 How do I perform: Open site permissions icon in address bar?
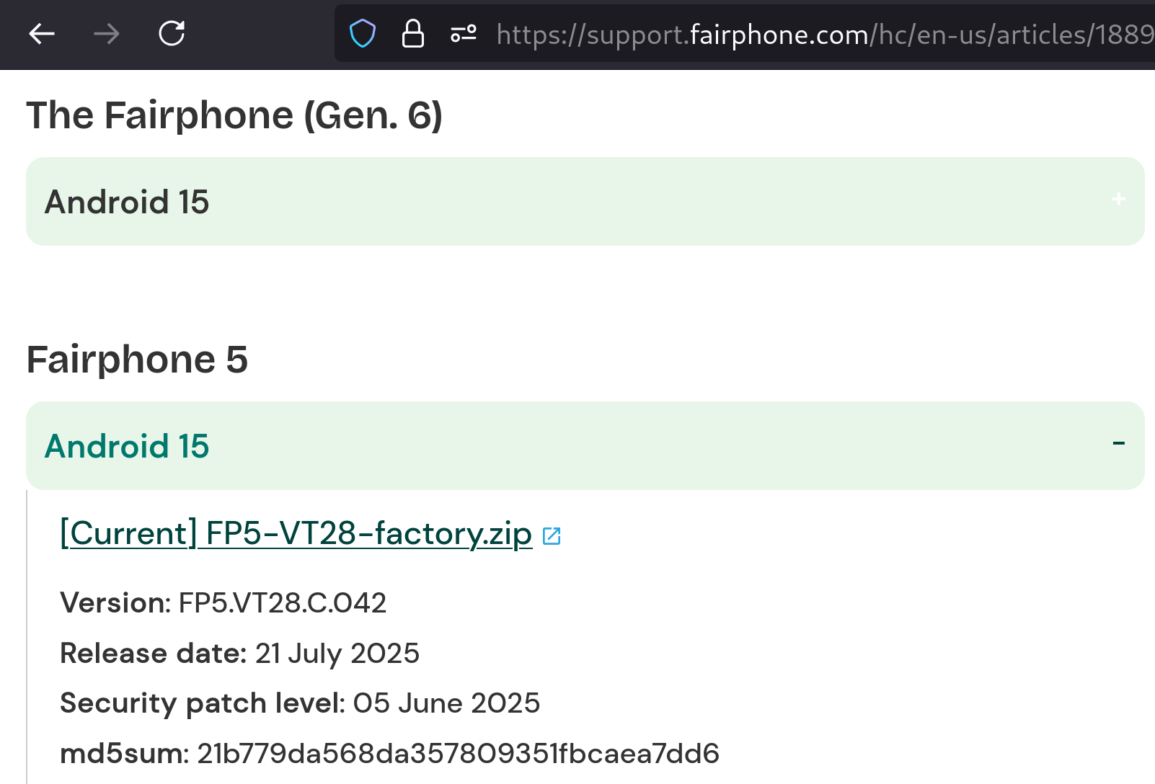pyautogui.click(x=464, y=34)
